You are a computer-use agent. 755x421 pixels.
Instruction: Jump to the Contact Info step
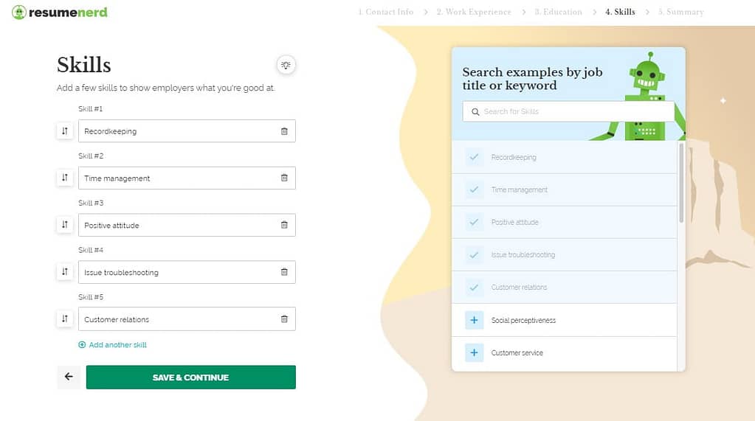coord(385,12)
